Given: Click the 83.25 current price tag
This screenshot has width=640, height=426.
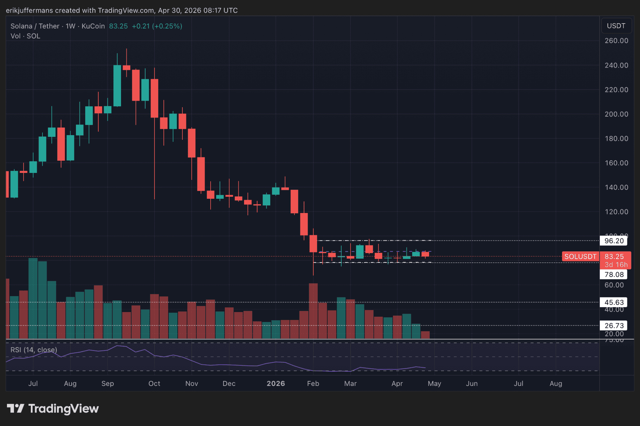Looking at the screenshot, I should [x=614, y=256].
